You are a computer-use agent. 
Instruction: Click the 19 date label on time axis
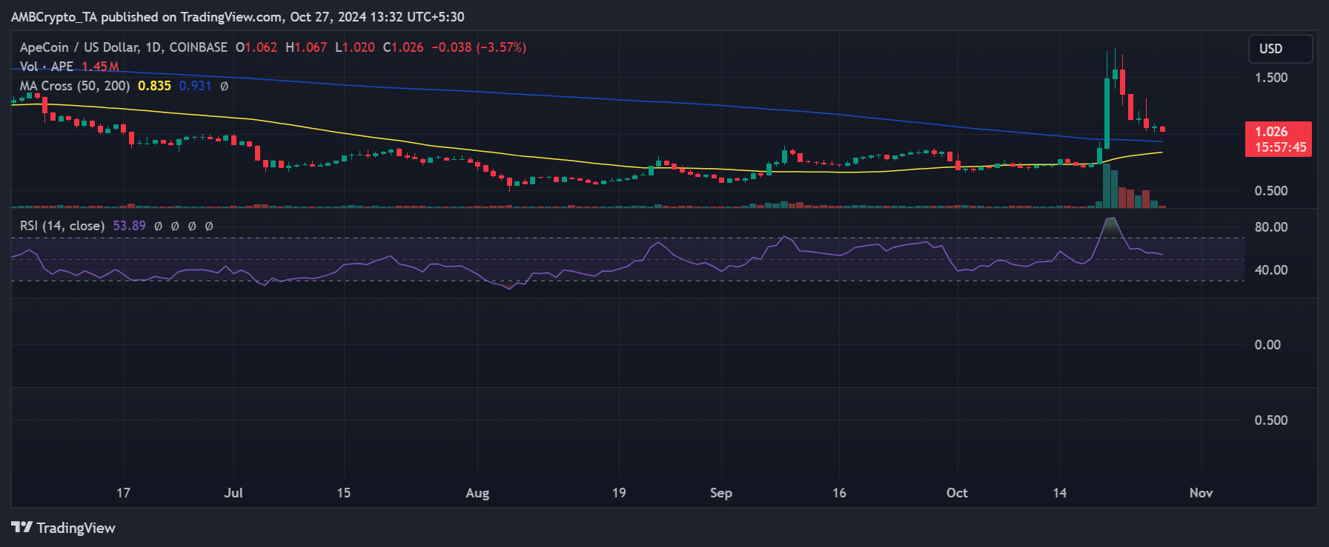(619, 493)
